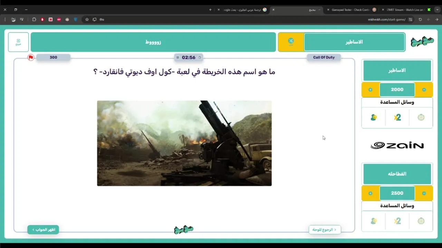The height and width of the screenshot is (248, 442).
Task: Pause the 02:56 countdown timer
Action: (x=177, y=58)
